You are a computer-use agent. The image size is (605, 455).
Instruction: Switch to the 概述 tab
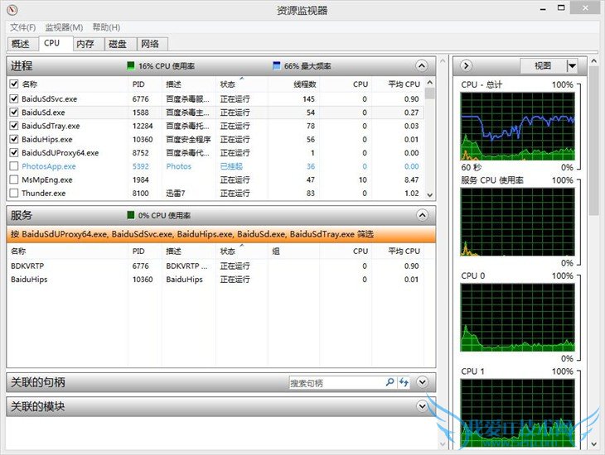point(21,44)
